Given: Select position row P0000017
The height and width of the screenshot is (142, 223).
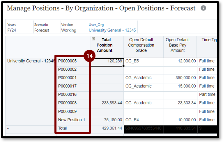Looking at the screenshot, I should (67, 86).
